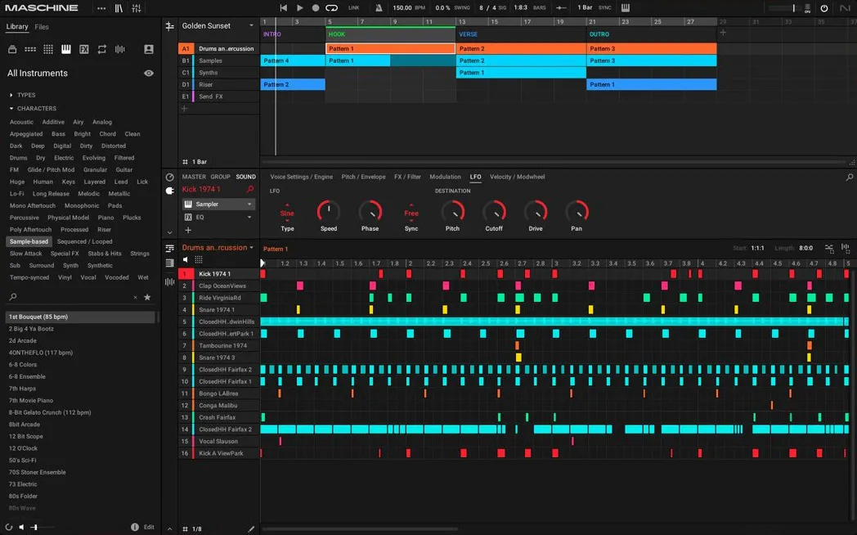857x535 pixels.
Task: Select the One-shots waveform browser icon
Action: 120,50
